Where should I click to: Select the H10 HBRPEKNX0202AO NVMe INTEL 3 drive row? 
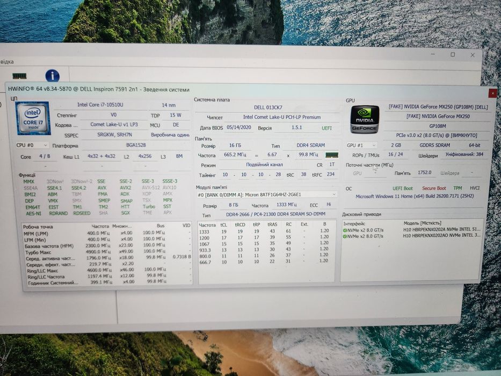click(x=412, y=236)
